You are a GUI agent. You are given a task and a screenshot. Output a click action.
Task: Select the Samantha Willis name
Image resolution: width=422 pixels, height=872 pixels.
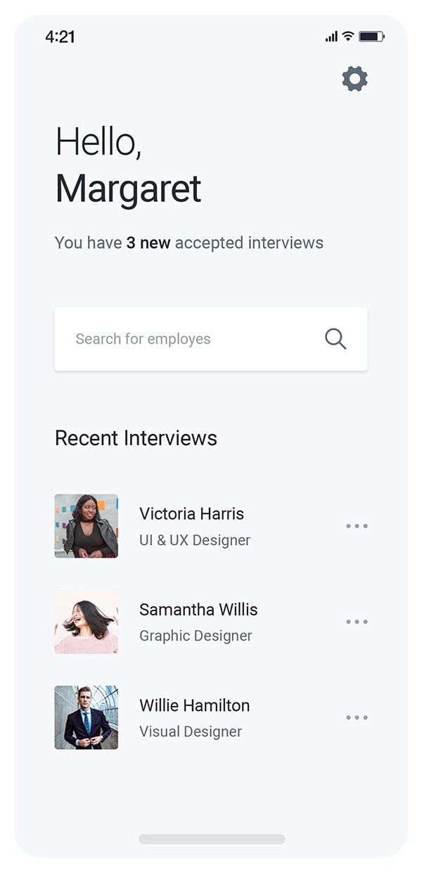click(198, 610)
